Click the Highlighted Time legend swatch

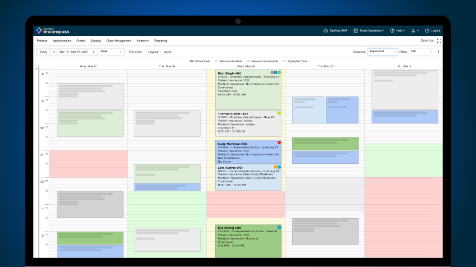[x=285, y=61]
